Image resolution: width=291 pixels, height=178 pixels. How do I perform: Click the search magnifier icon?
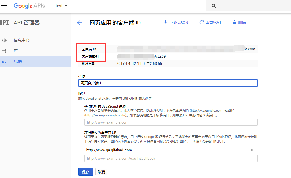[214, 6]
